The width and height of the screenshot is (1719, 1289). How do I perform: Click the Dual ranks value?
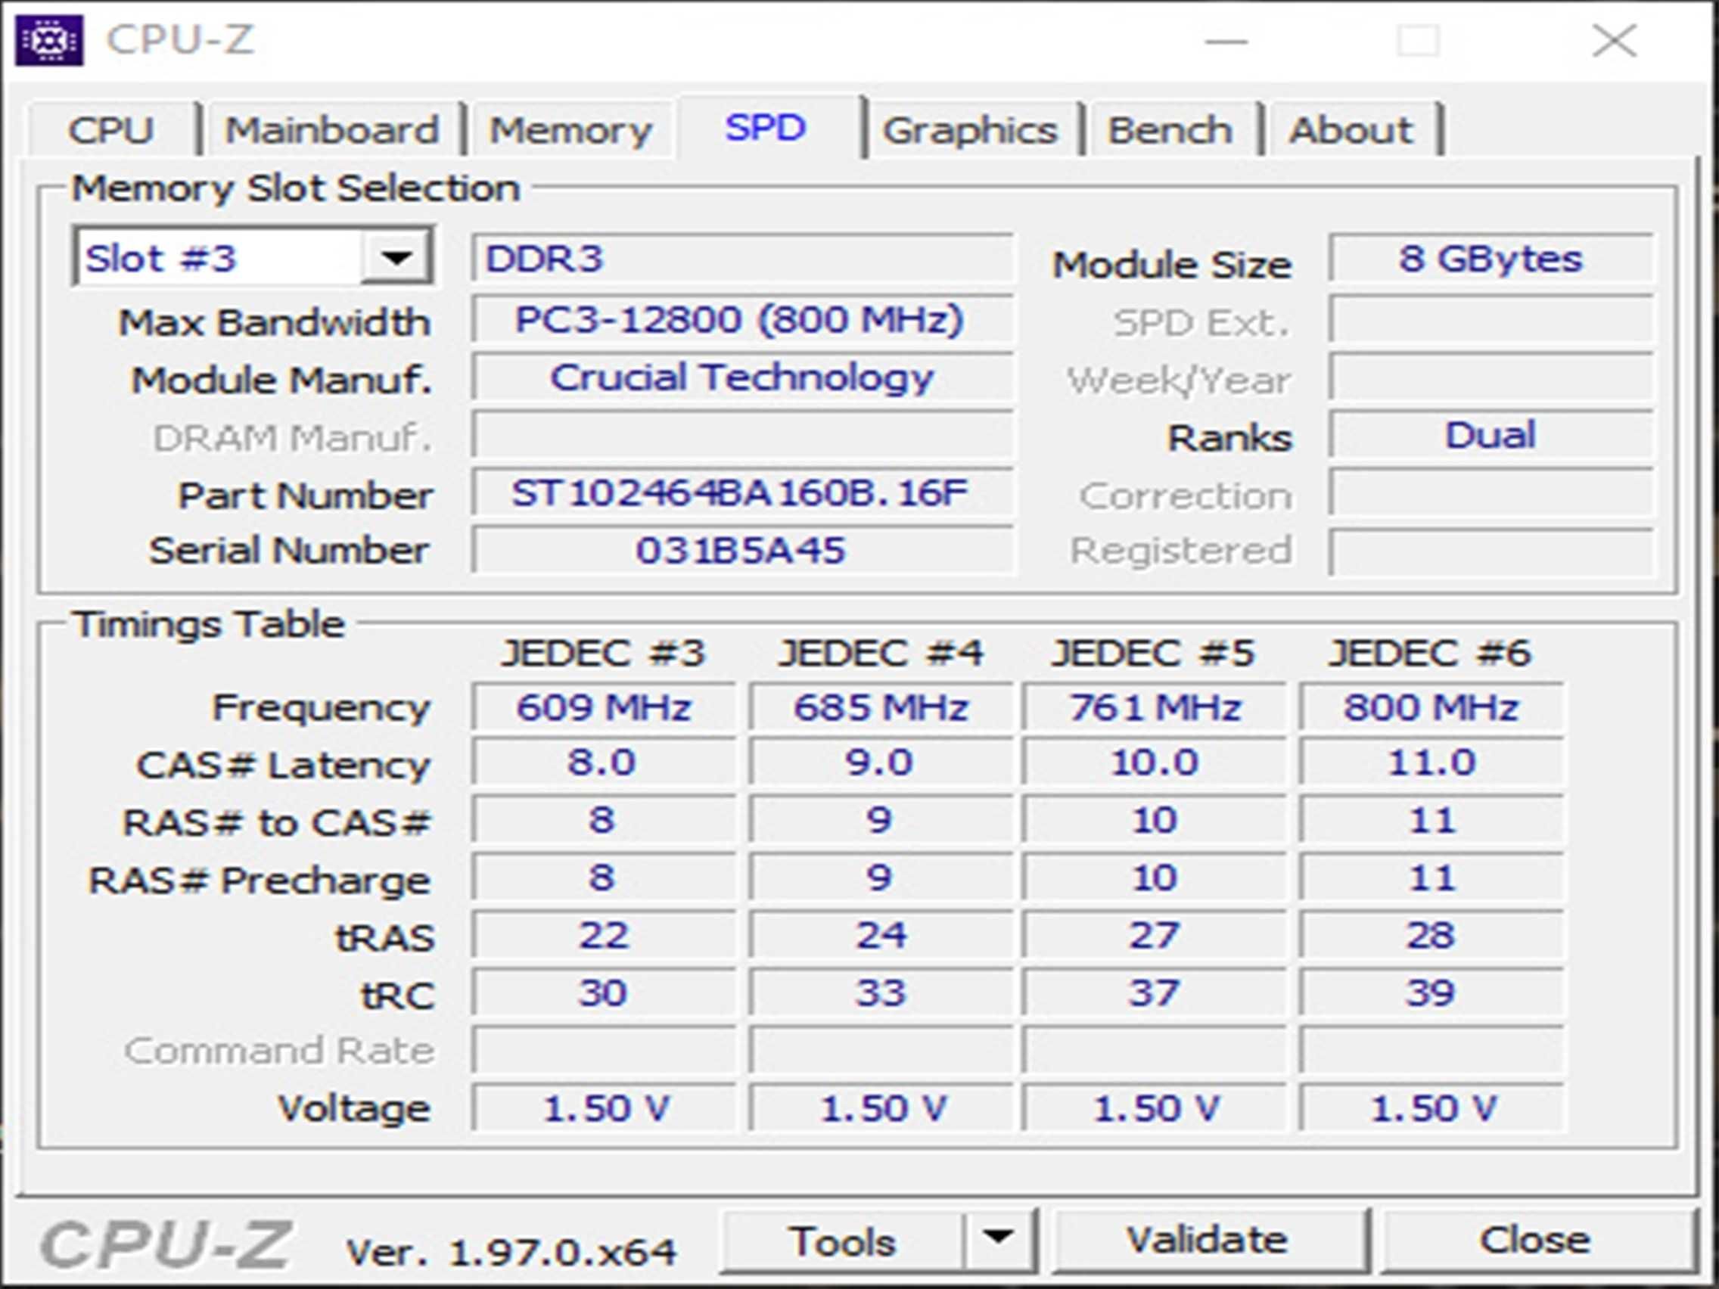pos(1491,434)
